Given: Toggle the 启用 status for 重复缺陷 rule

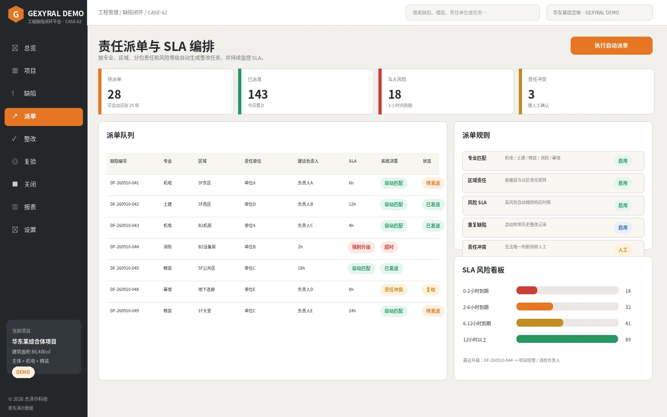Looking at the screenshot, I should (x=623, y=228).
